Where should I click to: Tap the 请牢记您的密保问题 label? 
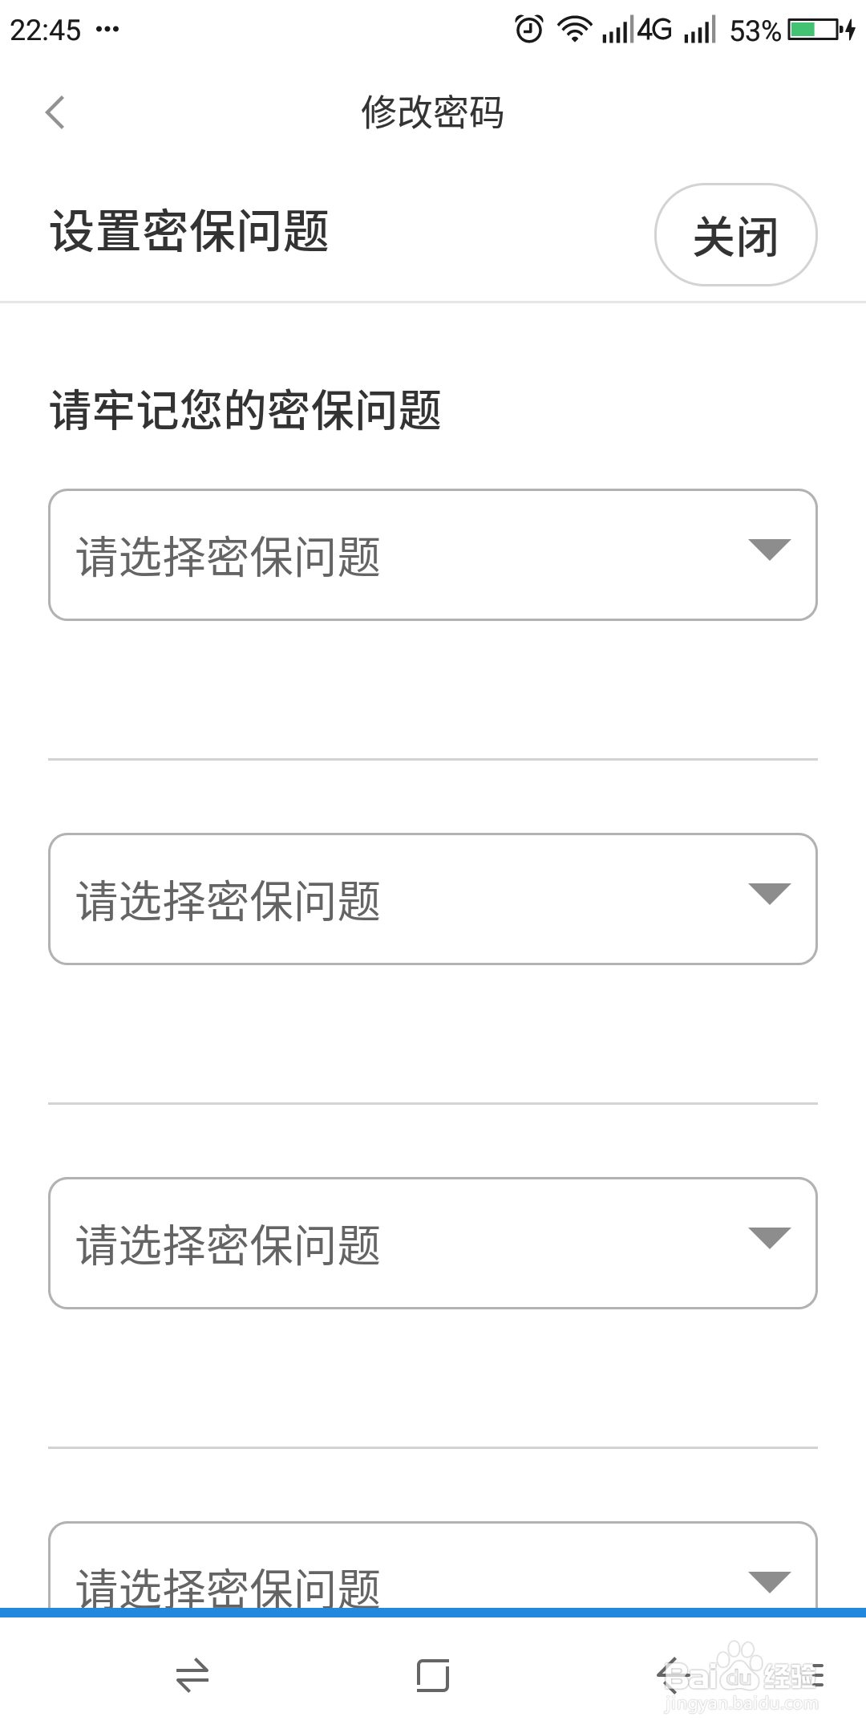[x=245, y=410]
